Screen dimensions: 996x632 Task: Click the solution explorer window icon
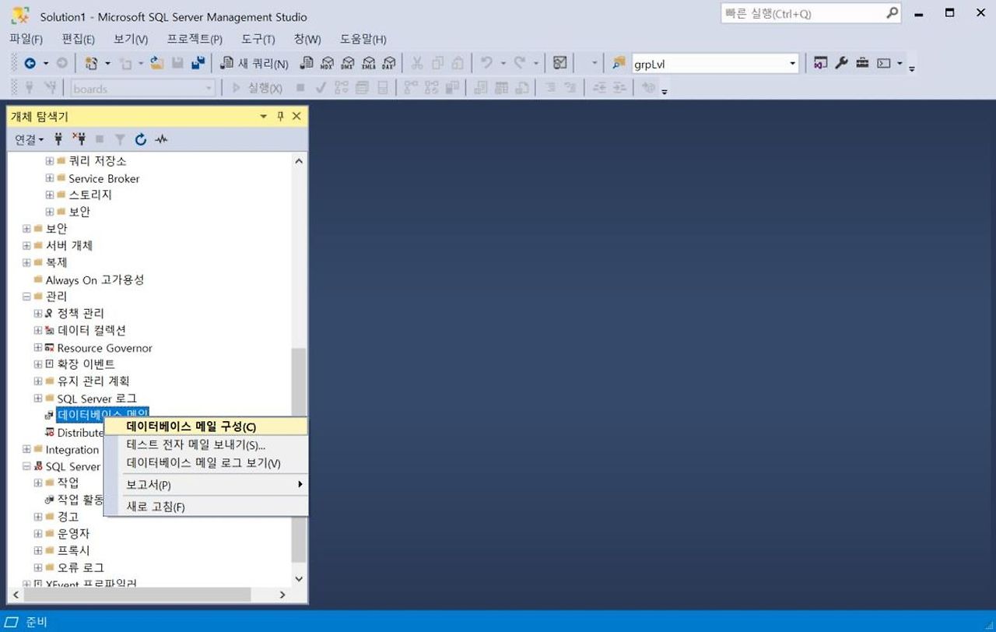(x=820, y=64)
